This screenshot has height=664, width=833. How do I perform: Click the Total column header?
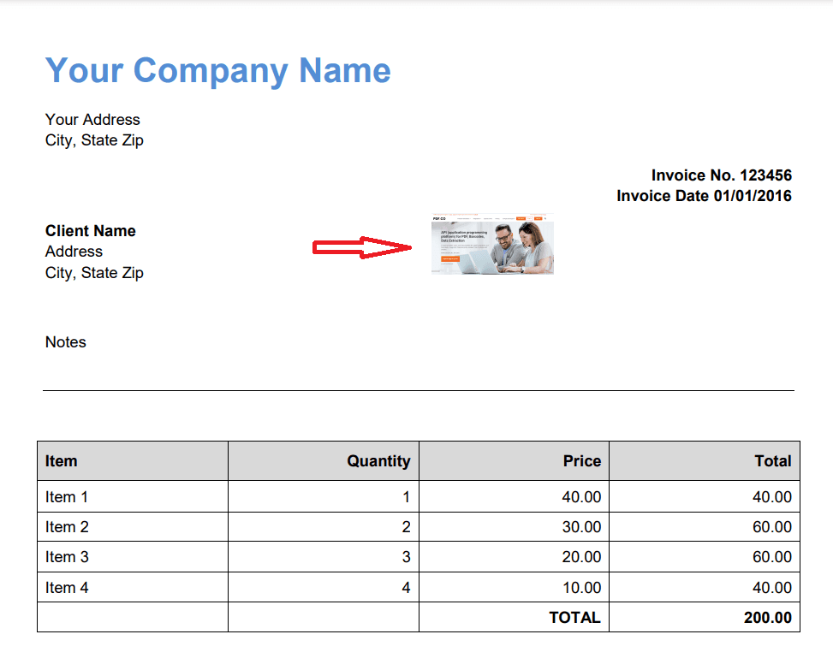772,461
